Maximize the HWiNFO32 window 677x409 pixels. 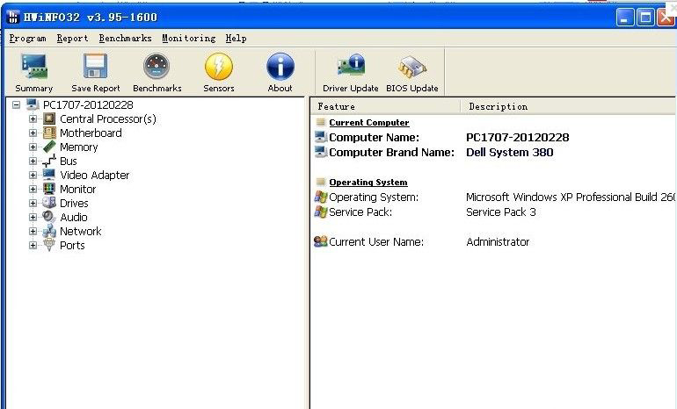645,18
